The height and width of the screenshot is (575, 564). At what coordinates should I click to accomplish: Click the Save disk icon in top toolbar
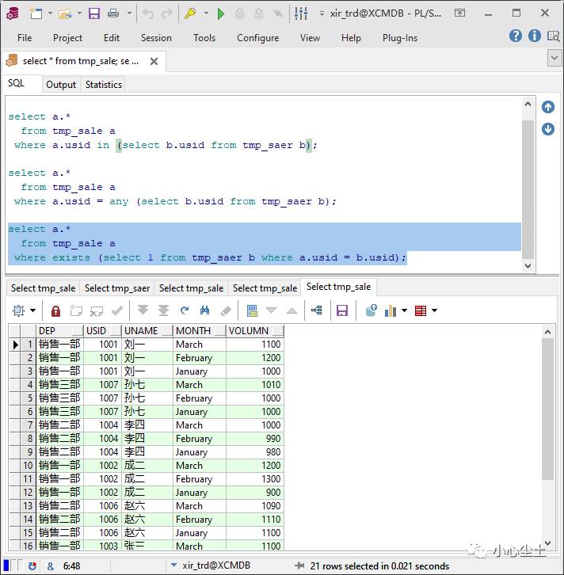pyautogui.click(x=94, y=14)
